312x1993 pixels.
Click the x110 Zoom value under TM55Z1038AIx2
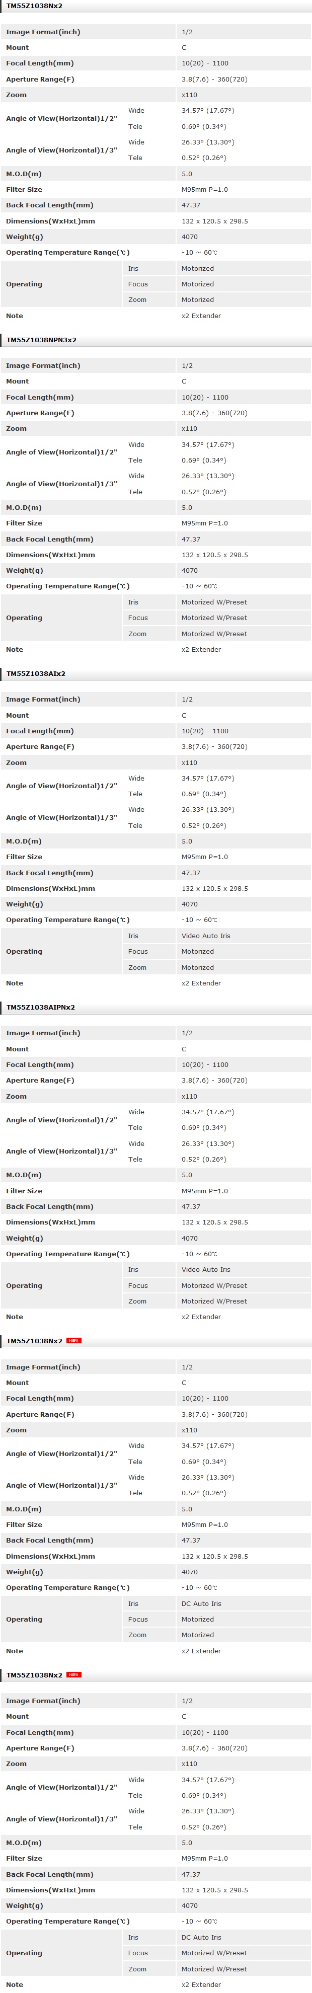(x=189, y=763)
